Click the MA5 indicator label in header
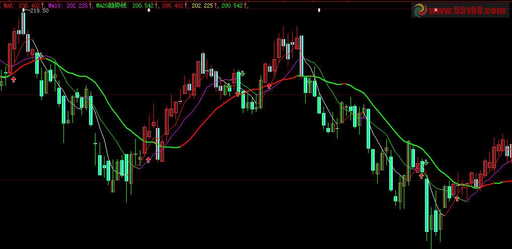 coord(10,6)
